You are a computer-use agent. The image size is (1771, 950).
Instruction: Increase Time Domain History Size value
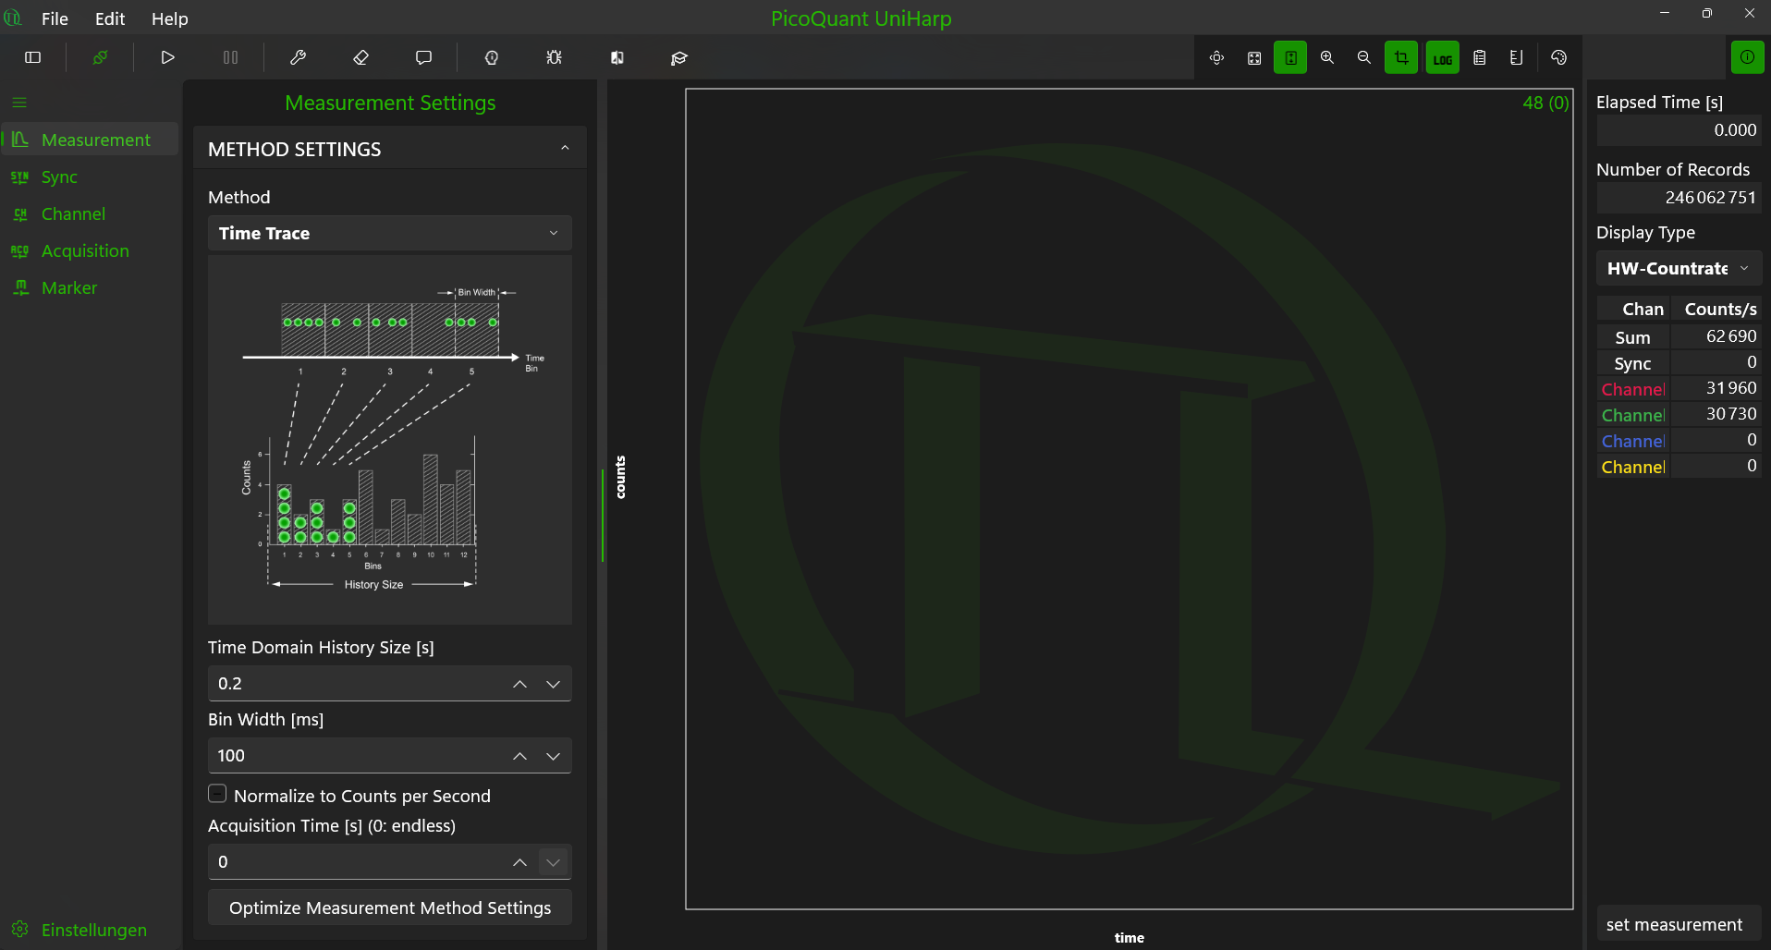520,684
